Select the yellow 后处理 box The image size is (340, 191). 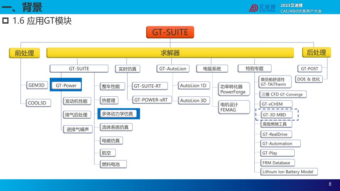pos(316,52)
